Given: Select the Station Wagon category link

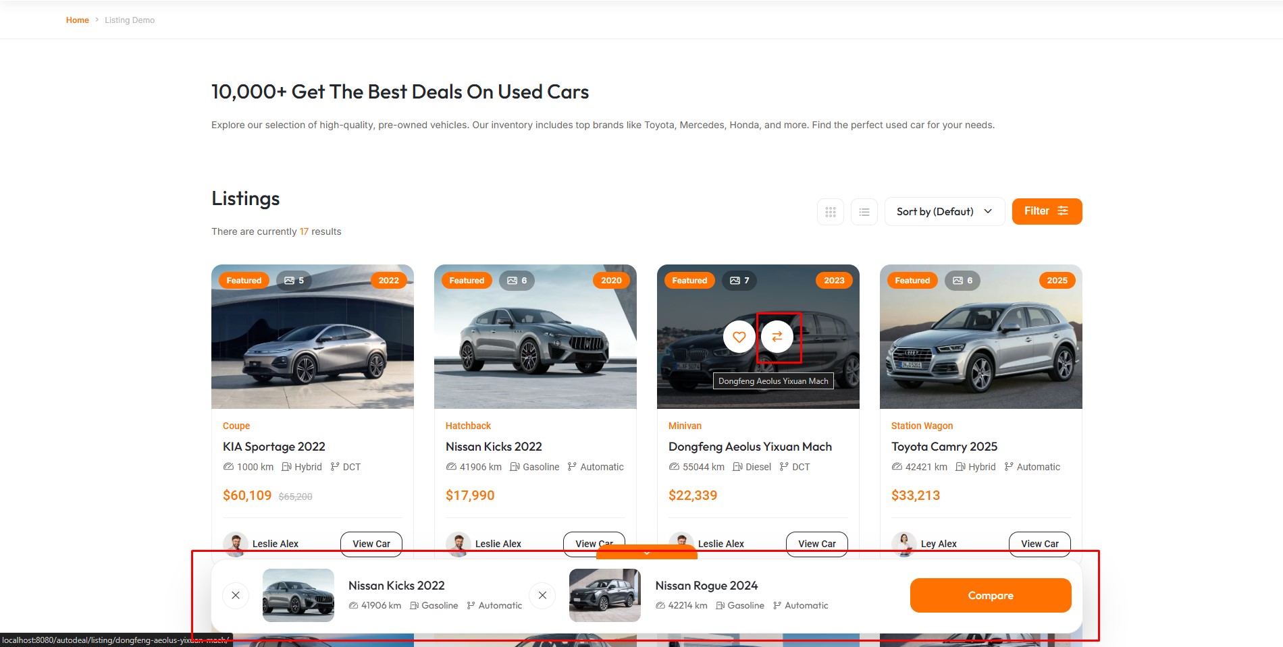Looking at the screenshot, I should click(x=922, y=426).
